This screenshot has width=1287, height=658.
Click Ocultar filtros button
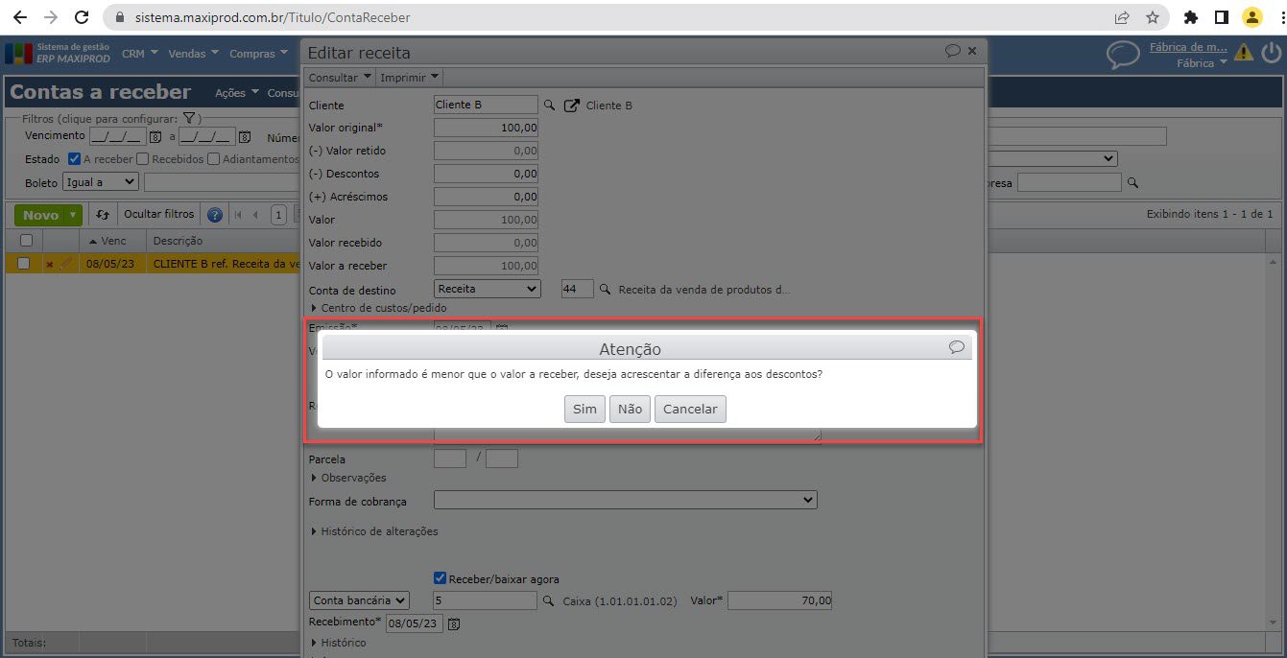[x=158, y=214]
